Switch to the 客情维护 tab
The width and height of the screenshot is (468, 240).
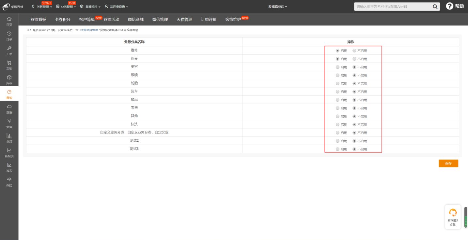(x=233, y=20)
